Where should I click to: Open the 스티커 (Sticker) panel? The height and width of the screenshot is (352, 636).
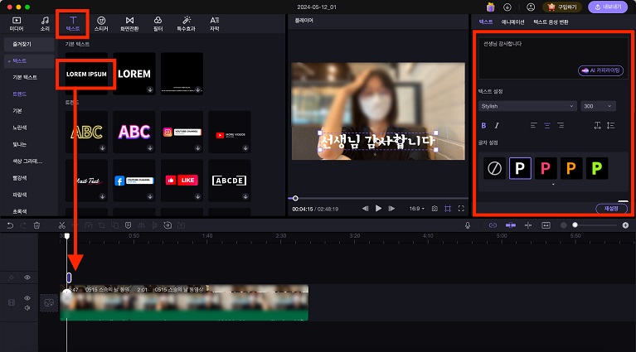coord(101,22)
